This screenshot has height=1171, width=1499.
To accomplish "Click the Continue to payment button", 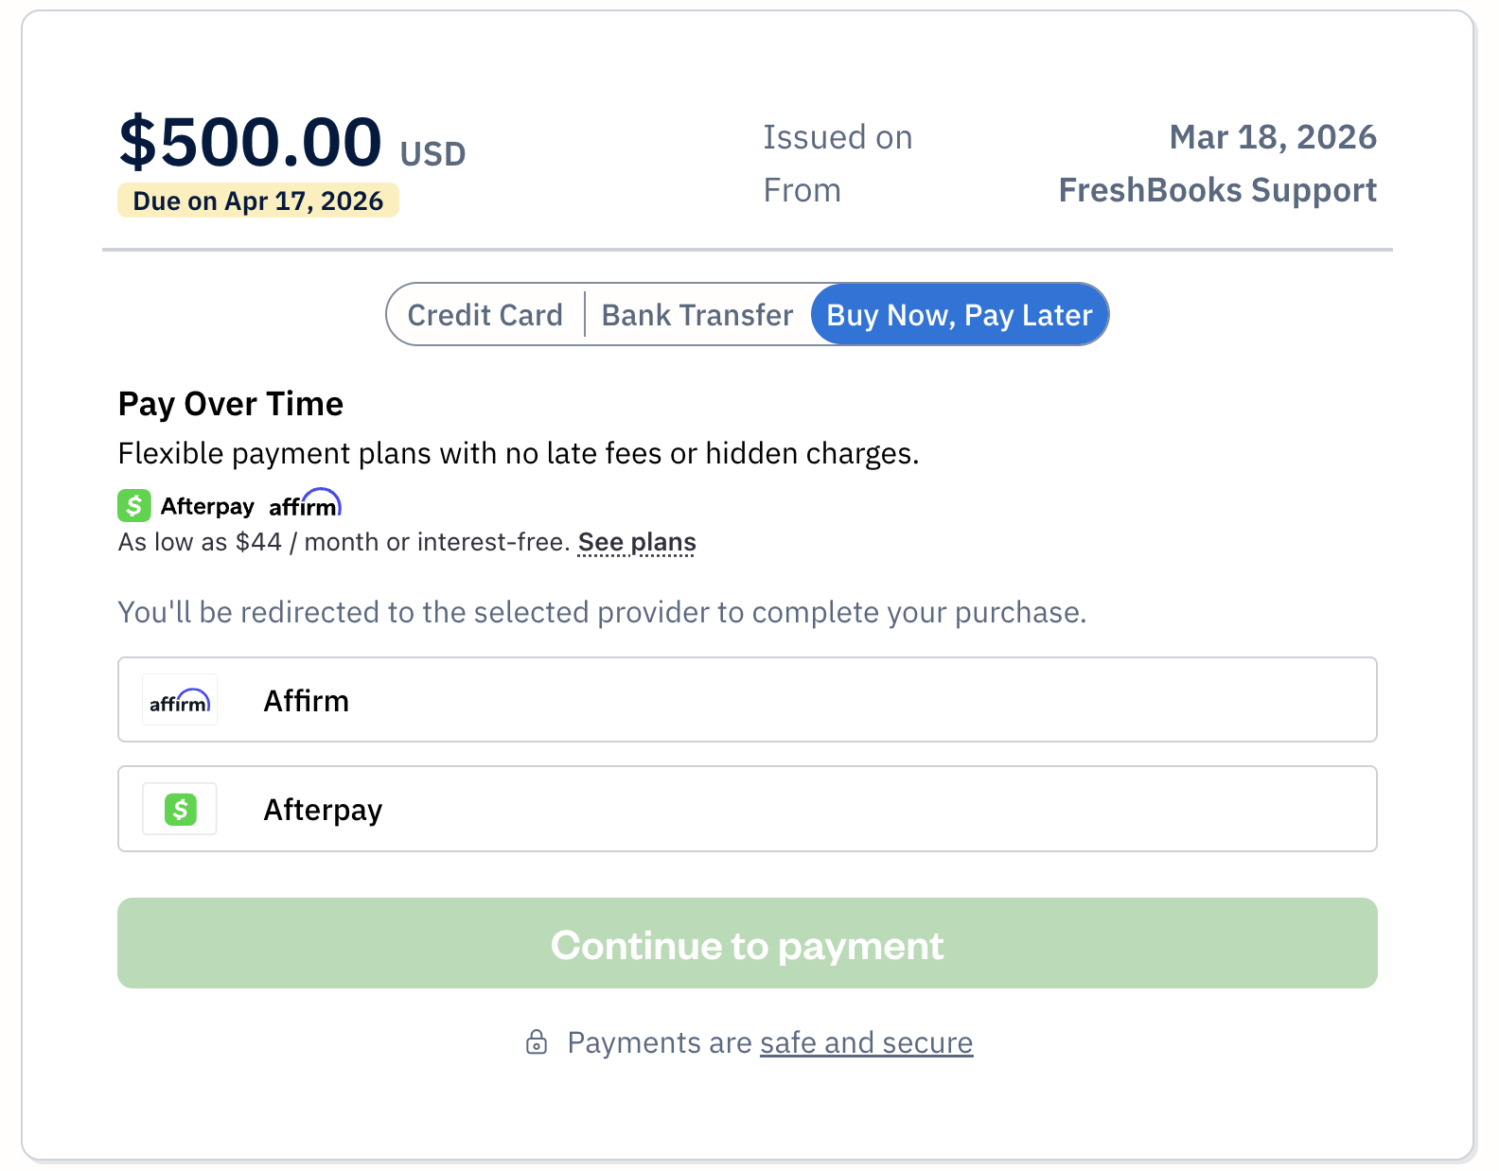I will [748, 943].
